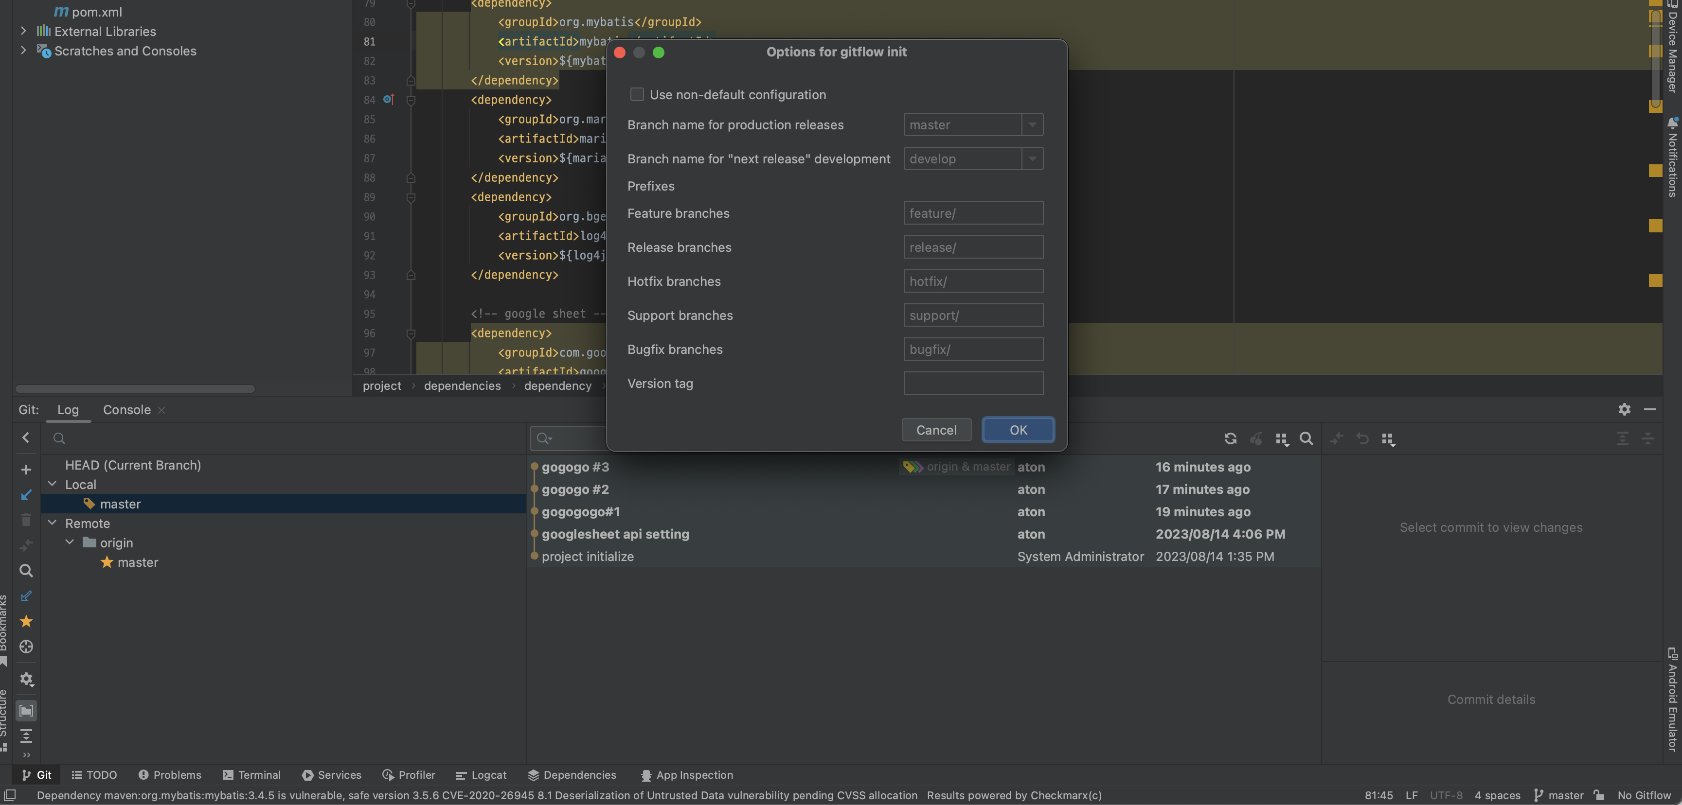Collapse the Remote branches tree node
This screenshot has height=805, width=1682.
(52, 523)
